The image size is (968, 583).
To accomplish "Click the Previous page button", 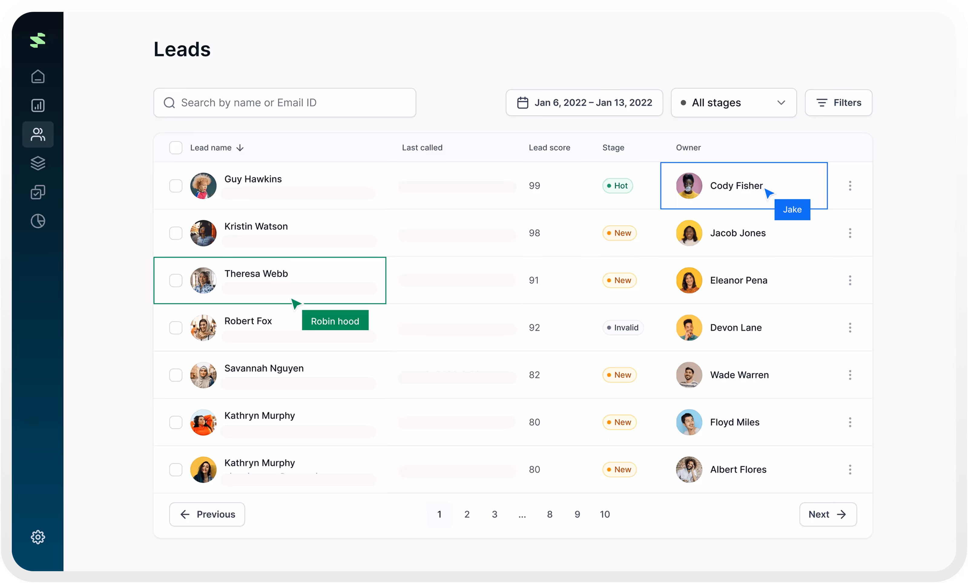I will point(207,514).
